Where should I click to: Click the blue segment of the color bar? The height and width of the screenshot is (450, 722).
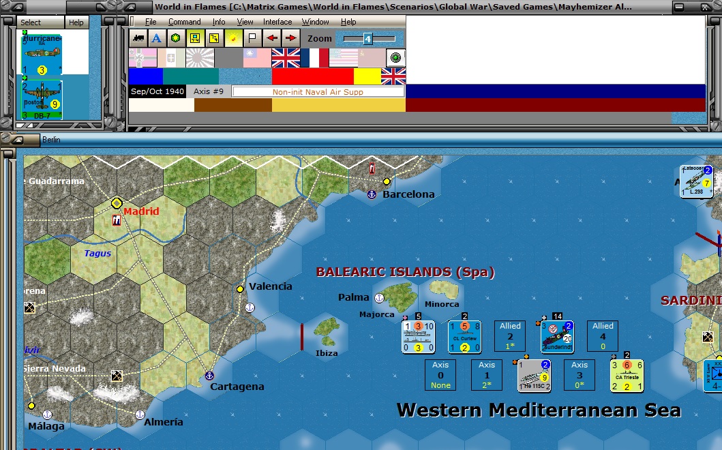click(x=145, y=76)
